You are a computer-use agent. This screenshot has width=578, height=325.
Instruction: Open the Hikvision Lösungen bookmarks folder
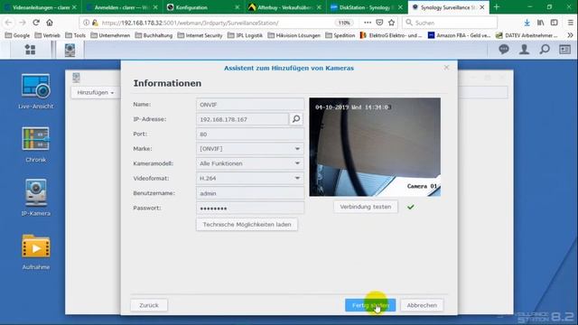pyautogui.click(x=294, y=35)
